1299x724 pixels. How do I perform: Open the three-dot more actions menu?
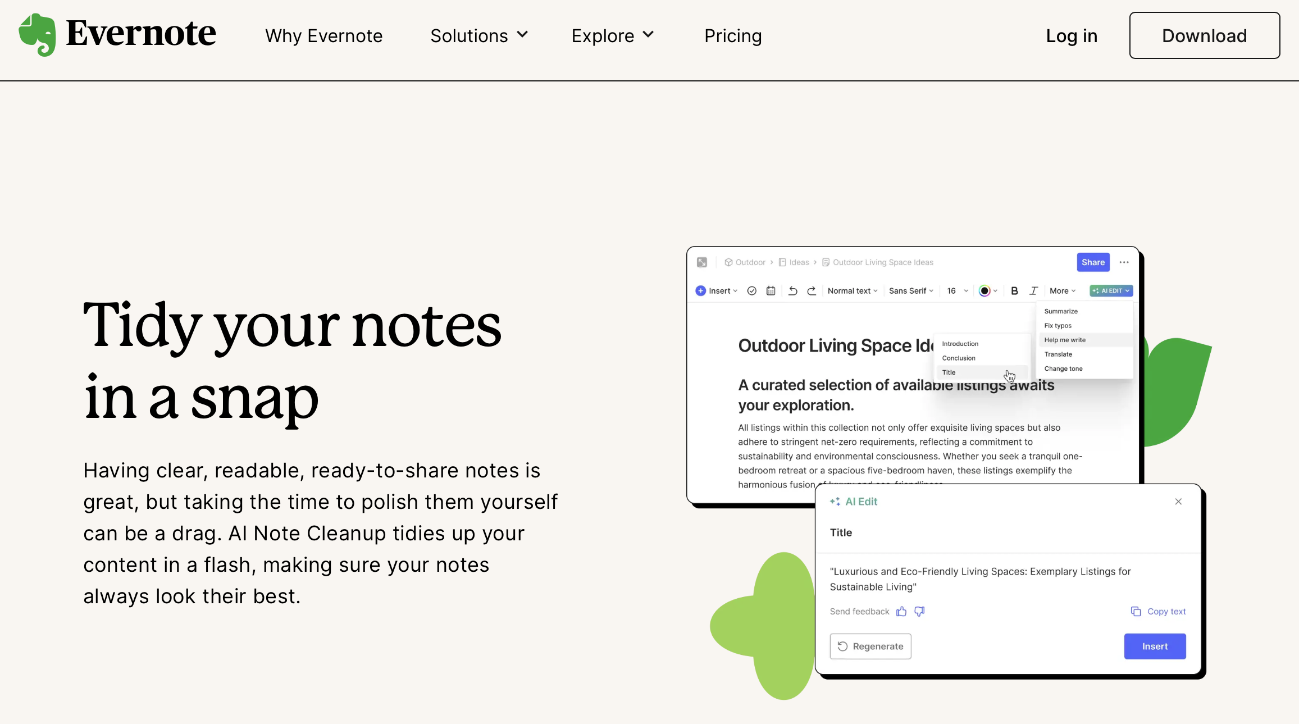[1124, 262]
